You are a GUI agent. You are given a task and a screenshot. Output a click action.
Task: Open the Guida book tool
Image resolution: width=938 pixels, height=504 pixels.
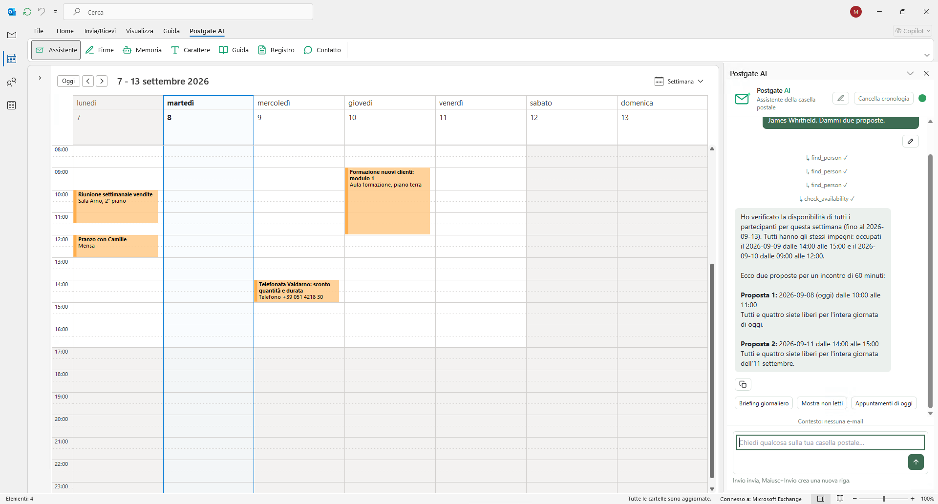[234, 50]
